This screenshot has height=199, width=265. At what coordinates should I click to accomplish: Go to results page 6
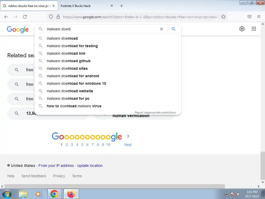[87, 145]
